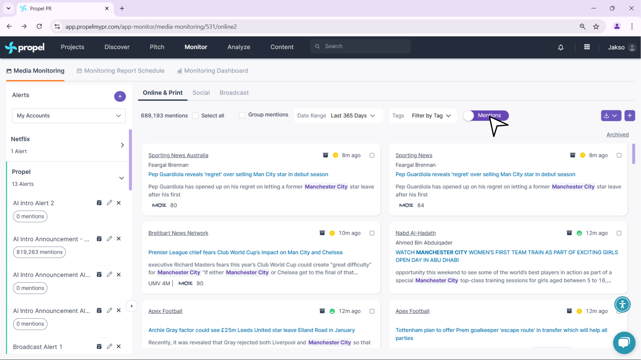Edit the Broadcast Alert 1 alert
Screen dimensions: 641x360
pyautogui.click(x=109, y=346)
